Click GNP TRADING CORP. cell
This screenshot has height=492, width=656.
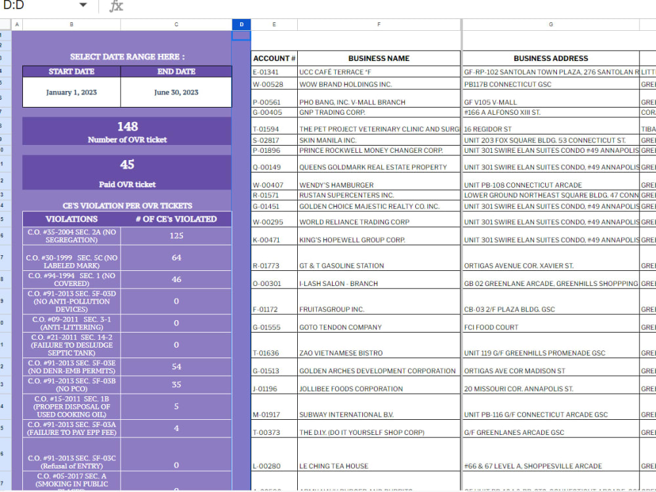(x=379, y=112)
